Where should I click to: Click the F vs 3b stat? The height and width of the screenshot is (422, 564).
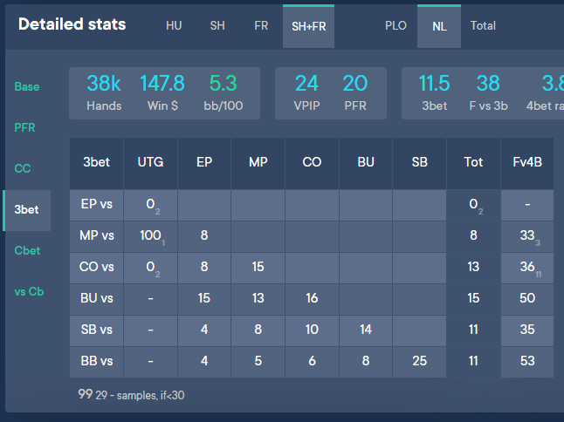(488, 93)
